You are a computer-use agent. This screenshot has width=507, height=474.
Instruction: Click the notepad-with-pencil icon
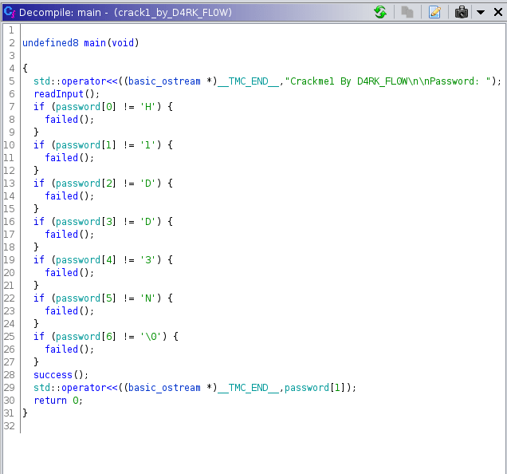point(434,12)
